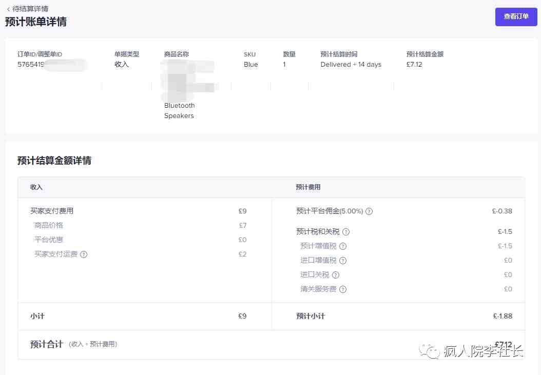Click the Bluetooth Speakers product name
The height and width of the screenshot is (375, 541).
click(x=180, y=110)
